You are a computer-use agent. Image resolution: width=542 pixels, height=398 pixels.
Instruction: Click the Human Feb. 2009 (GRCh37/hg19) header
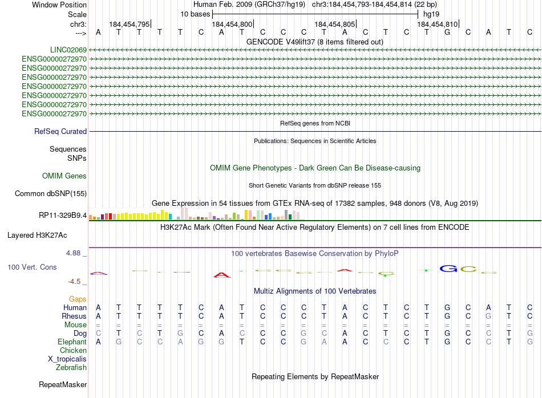pos(249,5)
